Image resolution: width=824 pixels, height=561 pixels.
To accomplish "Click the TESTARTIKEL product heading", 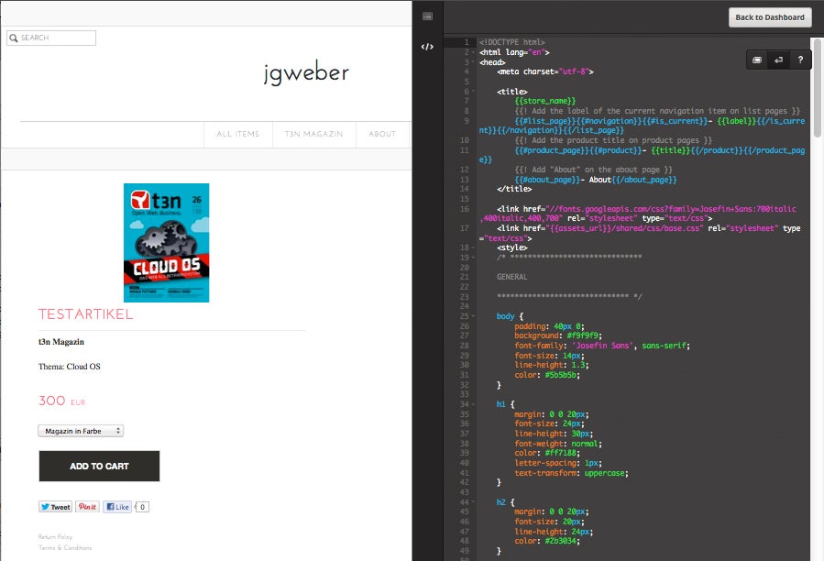I will tap(85, 314).
